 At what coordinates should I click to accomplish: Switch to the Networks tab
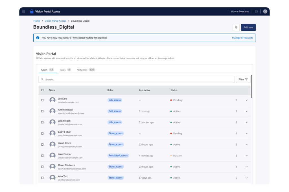(82, 69)
